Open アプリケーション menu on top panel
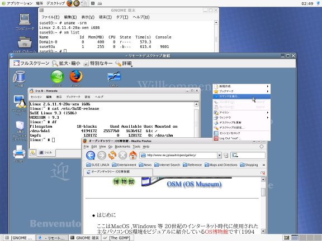Image resolution: width=322 pixels, height=241 pixels. coord(17,3)
